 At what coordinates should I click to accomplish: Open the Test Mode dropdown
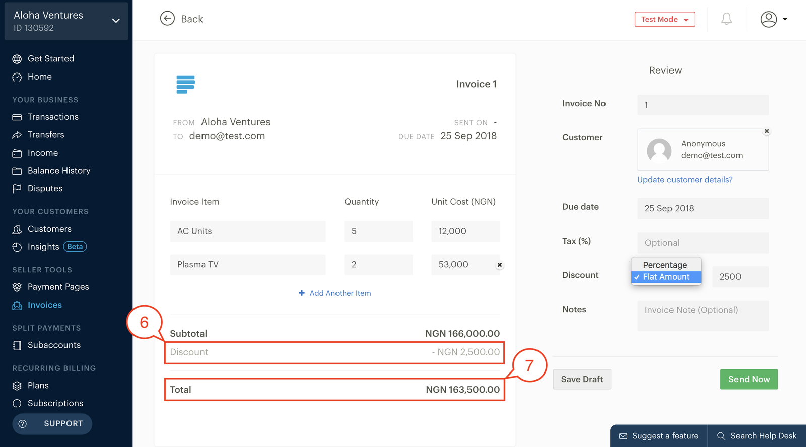[664, 19]
